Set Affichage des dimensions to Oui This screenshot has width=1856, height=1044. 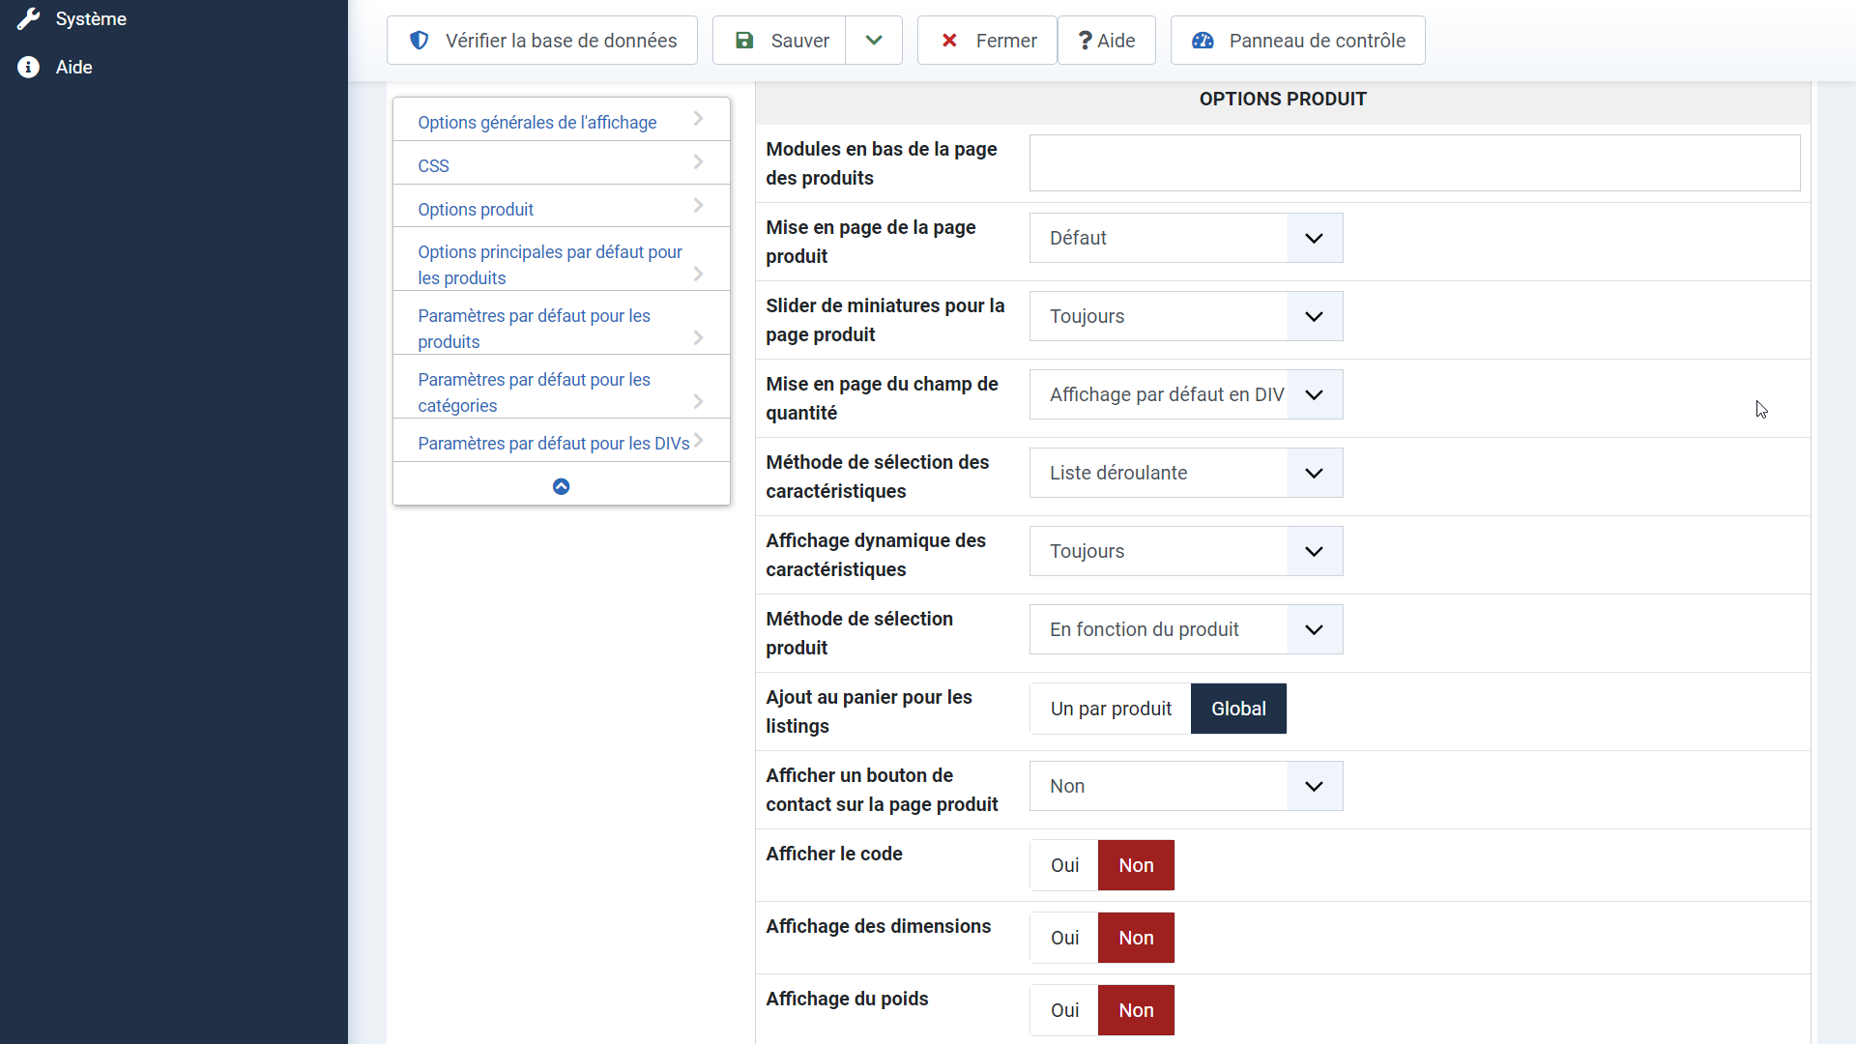(x=1064, y=938)
